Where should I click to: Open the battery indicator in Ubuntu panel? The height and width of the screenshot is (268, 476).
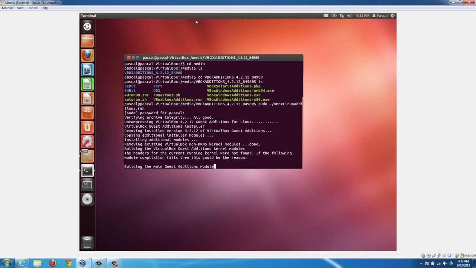click(x=334, y=16)
